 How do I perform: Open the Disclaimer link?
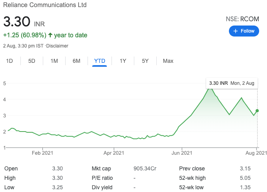click(x=57, y=46)
